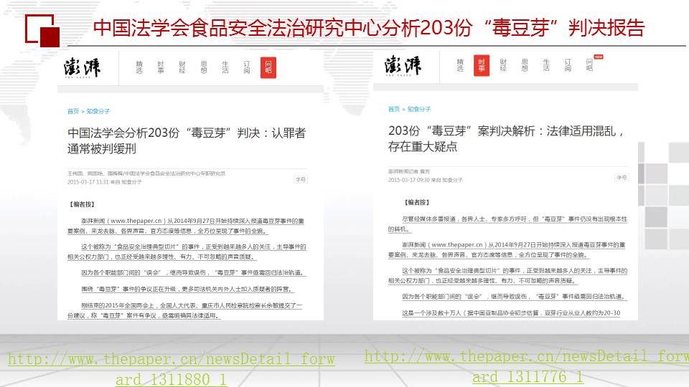
Task: Click 知食分子 breadcrumb link in right article
Action: (419, 109)
